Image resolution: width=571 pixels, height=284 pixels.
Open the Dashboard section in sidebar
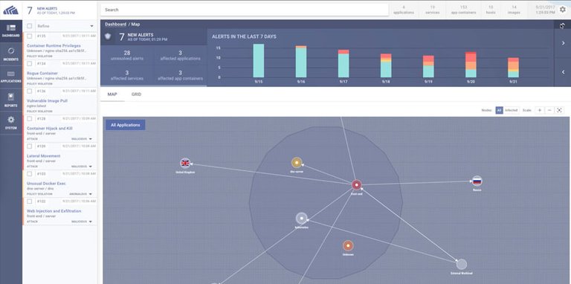pyautogui.click(x=11, y=31)
